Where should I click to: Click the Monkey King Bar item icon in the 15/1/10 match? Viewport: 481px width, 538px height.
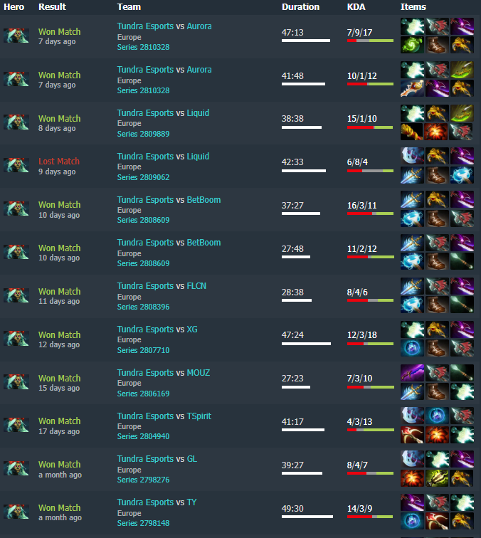point(412,132)
